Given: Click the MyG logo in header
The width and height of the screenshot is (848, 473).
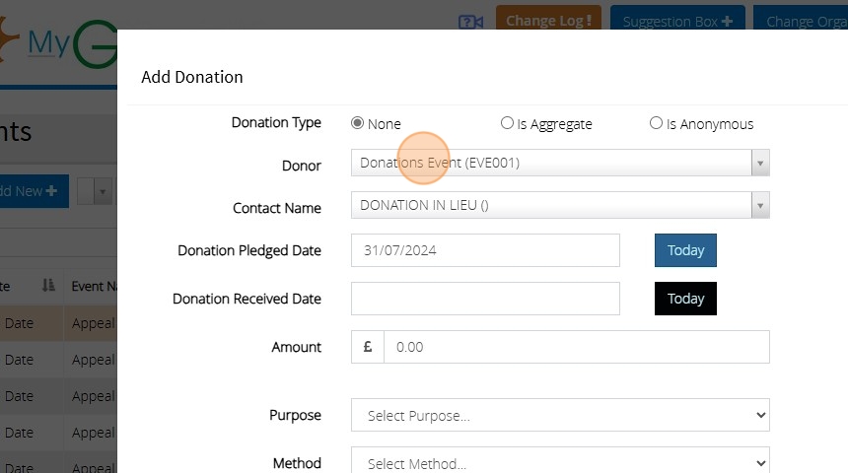Looking at the screenshot, I should click(59, 44).
